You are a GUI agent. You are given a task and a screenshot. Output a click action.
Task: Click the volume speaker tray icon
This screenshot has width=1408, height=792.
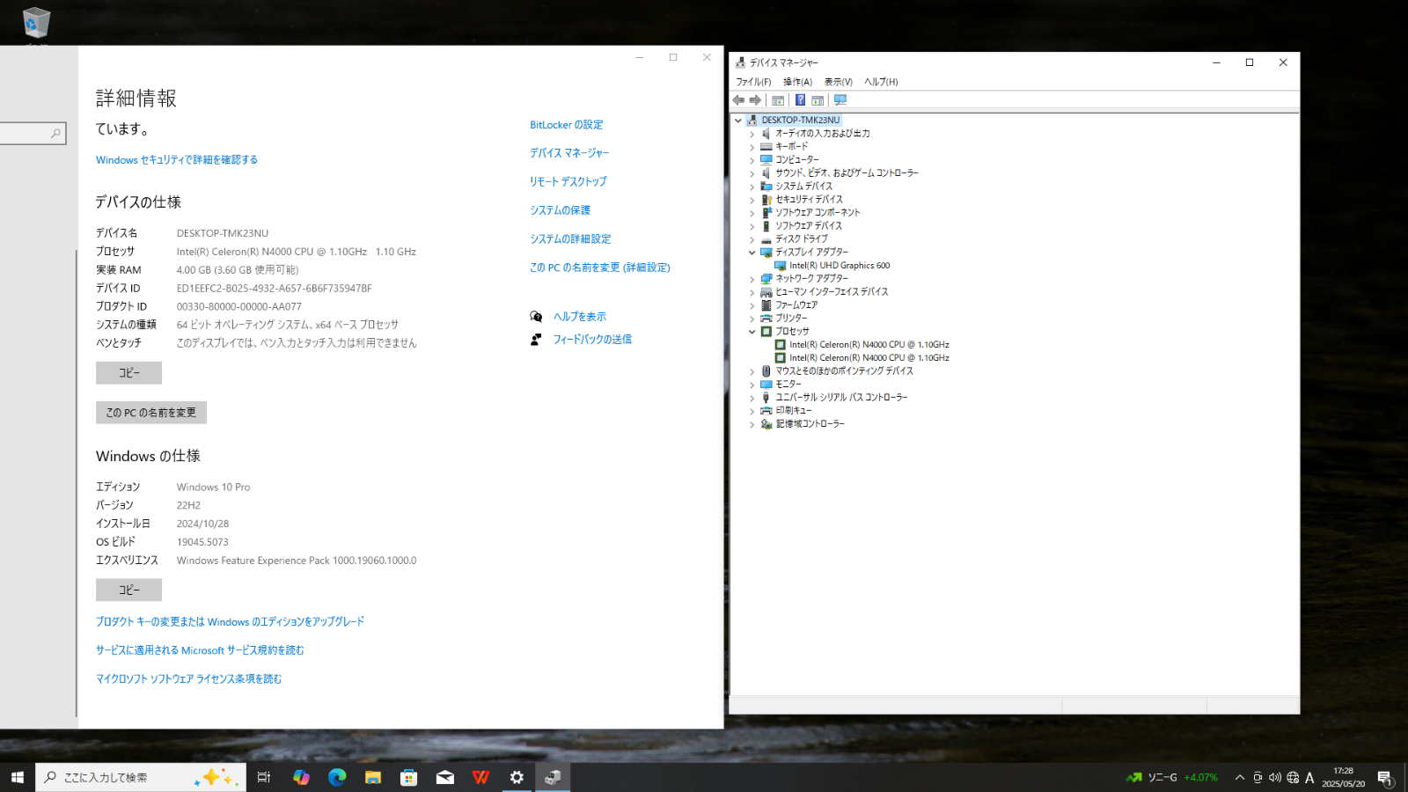(1275, 777)
